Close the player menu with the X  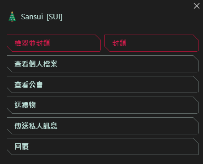pyautogui.click(x=197, y=6)
